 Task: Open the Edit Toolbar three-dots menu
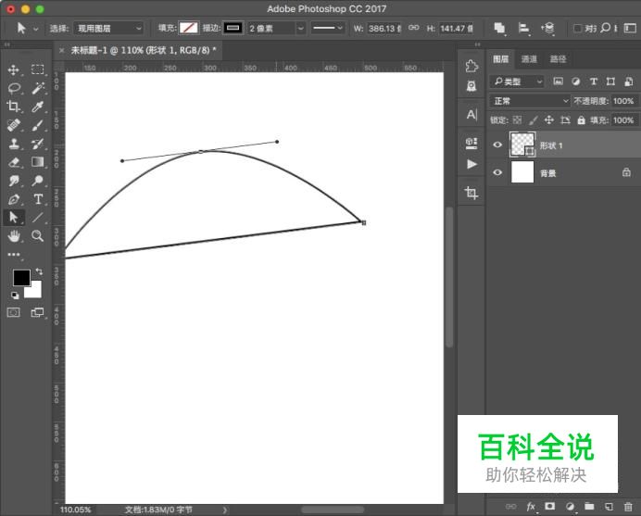click(x=14, y=255)
